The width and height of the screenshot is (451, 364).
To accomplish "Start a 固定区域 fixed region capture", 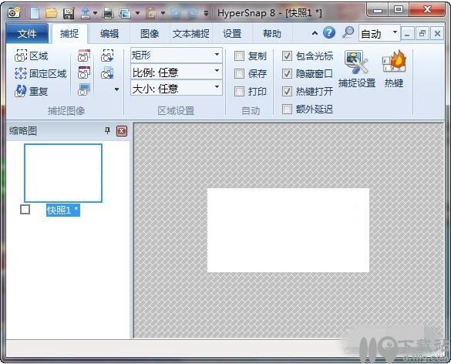I will click(x=40, y=74).
